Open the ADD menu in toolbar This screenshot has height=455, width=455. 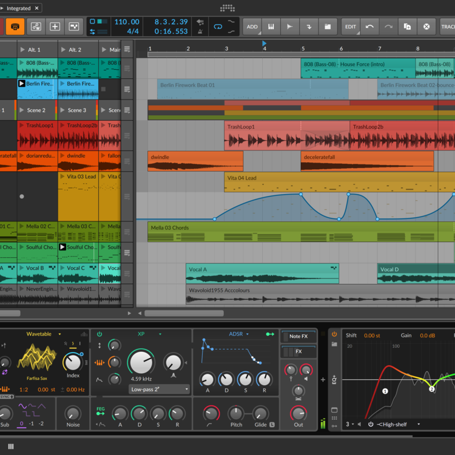252,27
